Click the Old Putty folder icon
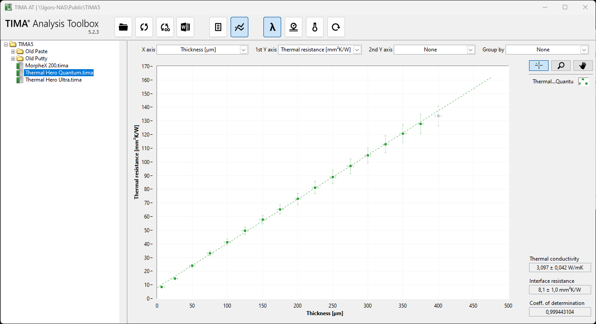Image resolution: width=596 pixels, height=324 pixels. pyautogui.click(x=20, y=59)
